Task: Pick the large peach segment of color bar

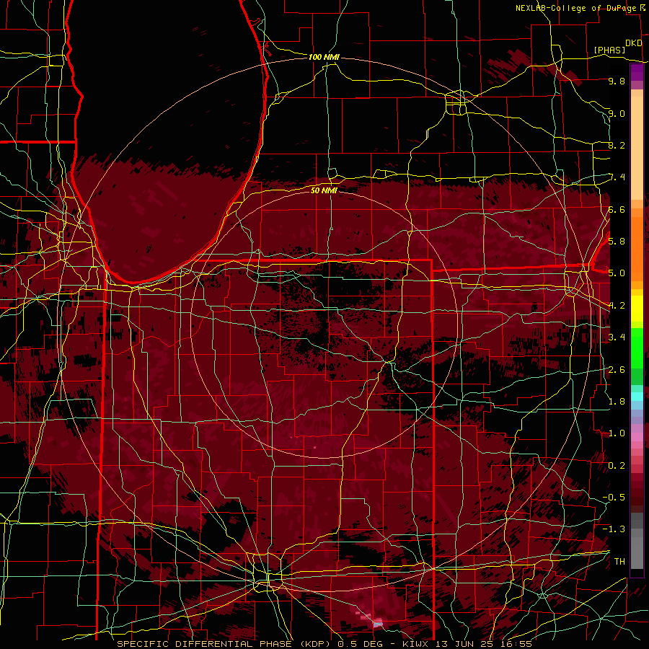Action: click(x=637, y=149)
